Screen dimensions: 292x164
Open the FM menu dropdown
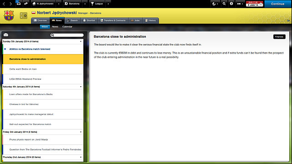point(240,4)
